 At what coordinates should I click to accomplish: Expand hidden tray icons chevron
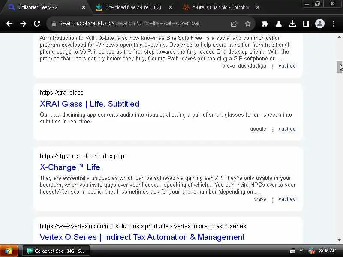click(x=301, y=251)
